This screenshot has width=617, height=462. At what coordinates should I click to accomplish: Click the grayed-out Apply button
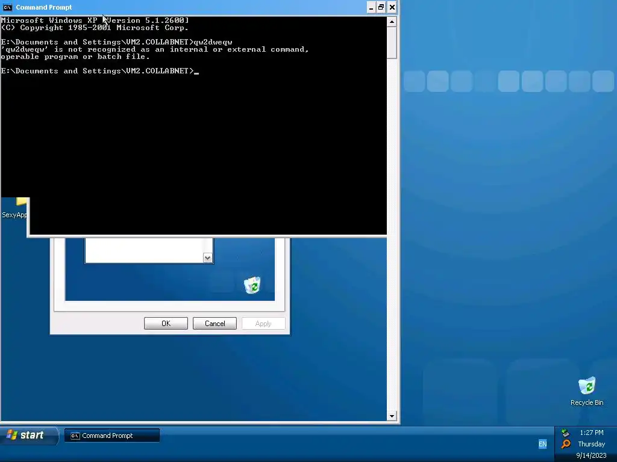click(263, 323)
